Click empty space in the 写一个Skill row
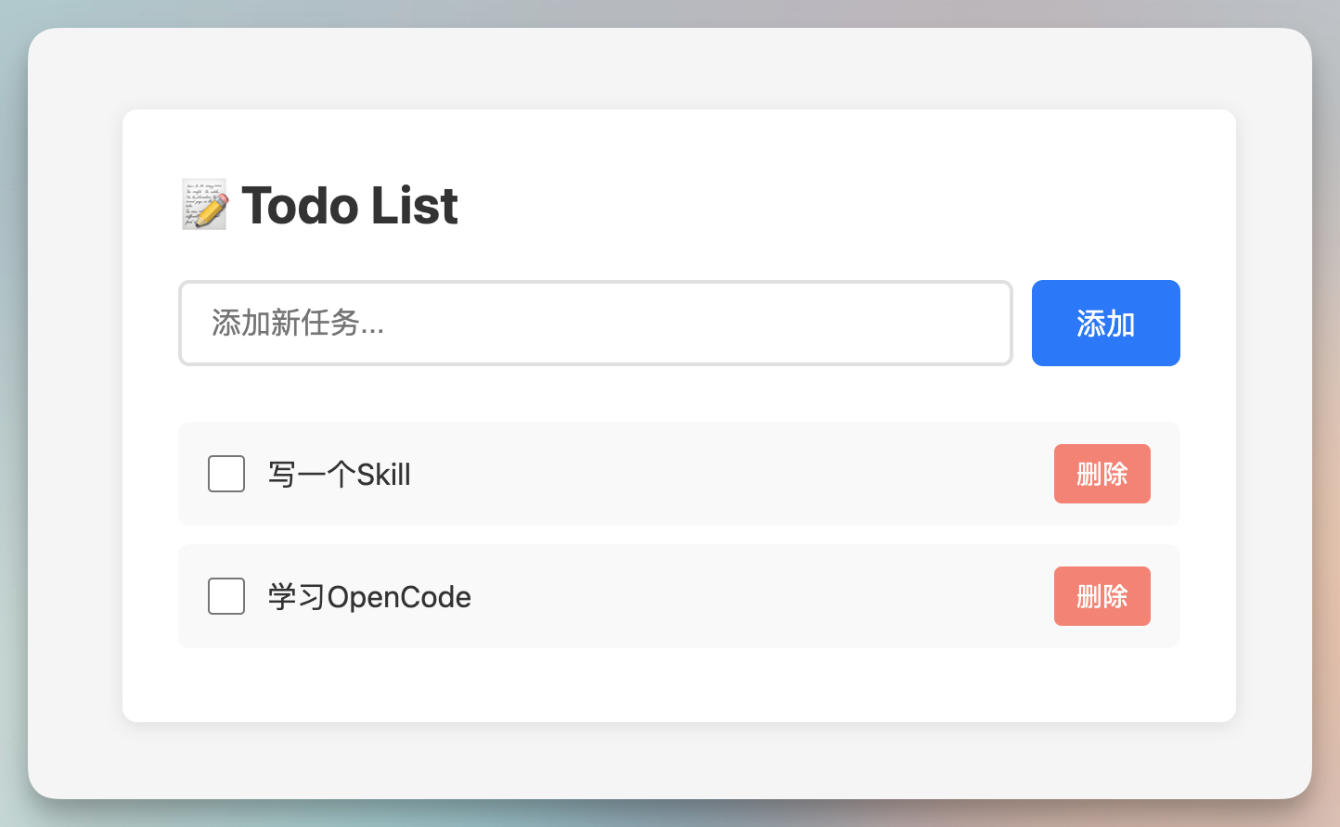 pos(724,474)
